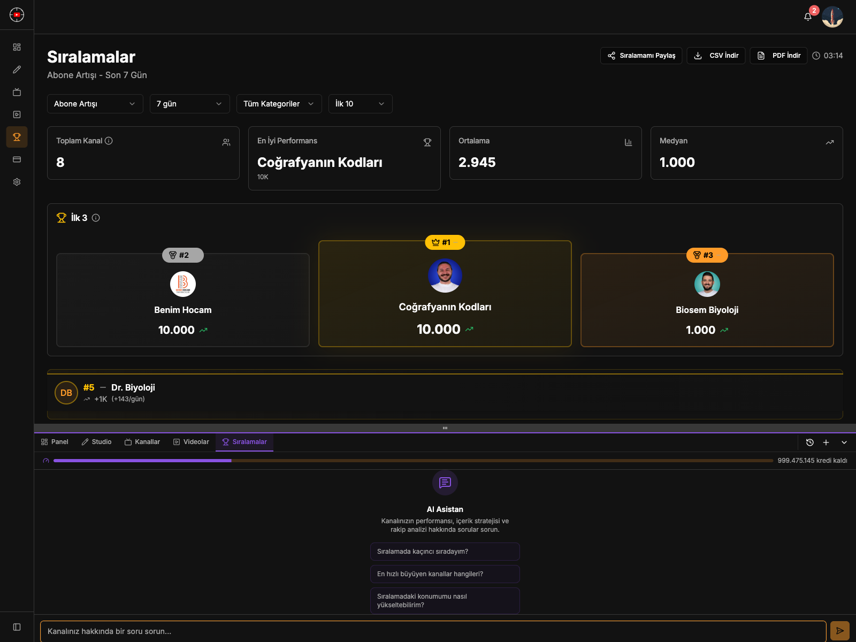Open the user avatar menu
The width and height of the screenshot is (856, 642).
click(x=832, y=17)
